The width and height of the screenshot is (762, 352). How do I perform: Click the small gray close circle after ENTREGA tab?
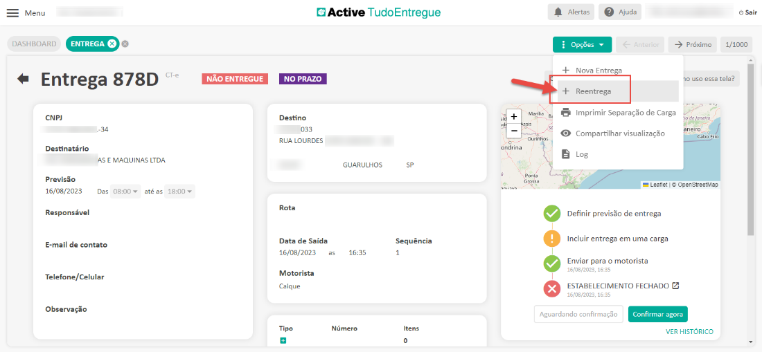[x=125, y=44]
